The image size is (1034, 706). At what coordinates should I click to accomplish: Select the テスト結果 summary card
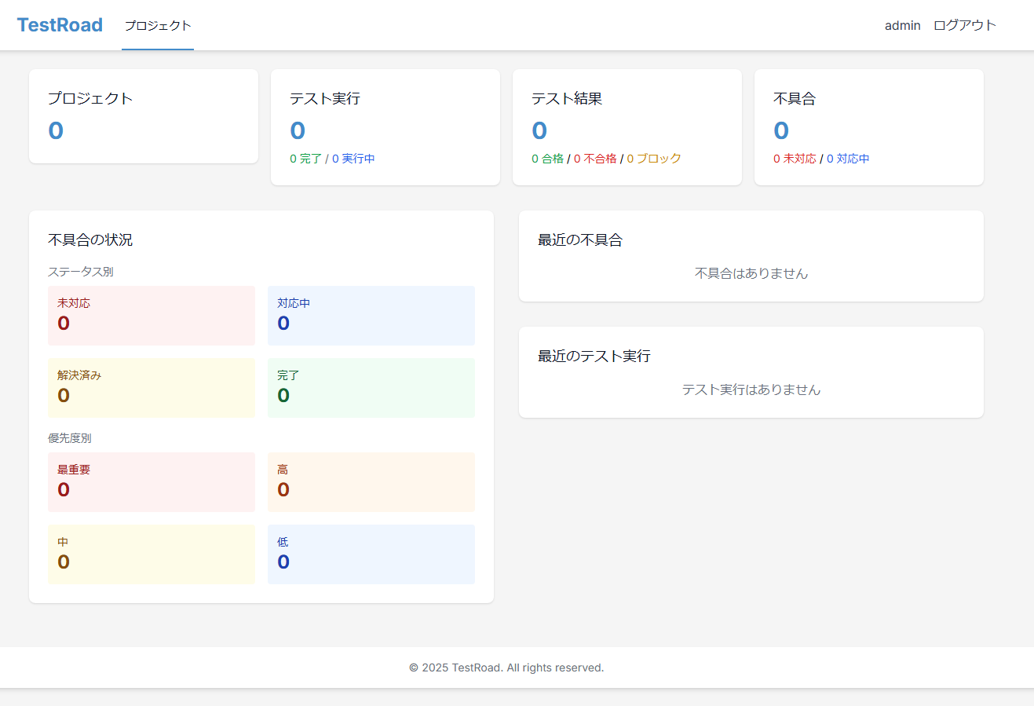point(627,127)
